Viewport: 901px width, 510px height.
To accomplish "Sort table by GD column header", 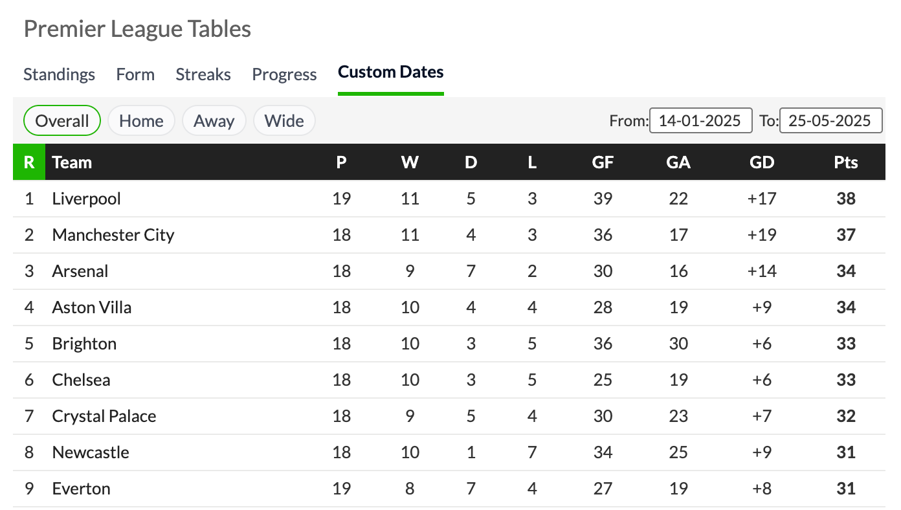I will point(761,162).
